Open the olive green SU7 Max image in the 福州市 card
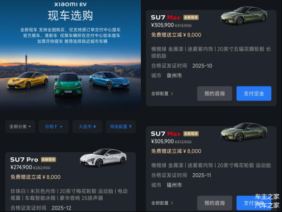The width and height of the screenshot is (282, 212). click(244, 132)
